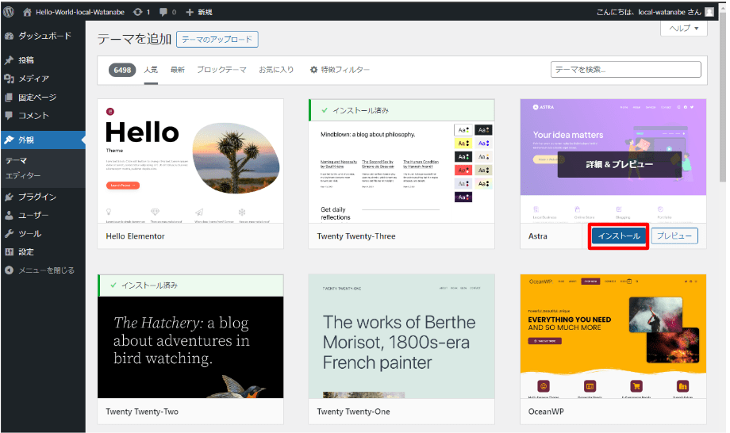Click Twenty Twenty-Three theme name
730x433 pixels.
[356, 236]
